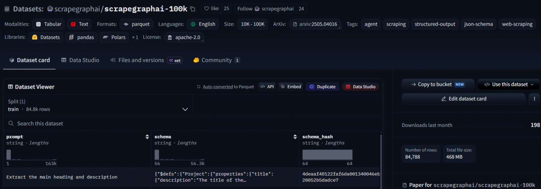
Task: Click the schema lengths histogram
Action: (x=180, y=155)
